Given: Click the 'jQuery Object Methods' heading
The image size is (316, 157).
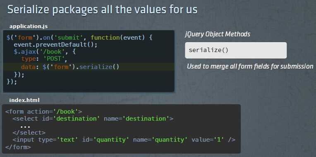Looking at the screenshot, I should [x=218, y=34].
